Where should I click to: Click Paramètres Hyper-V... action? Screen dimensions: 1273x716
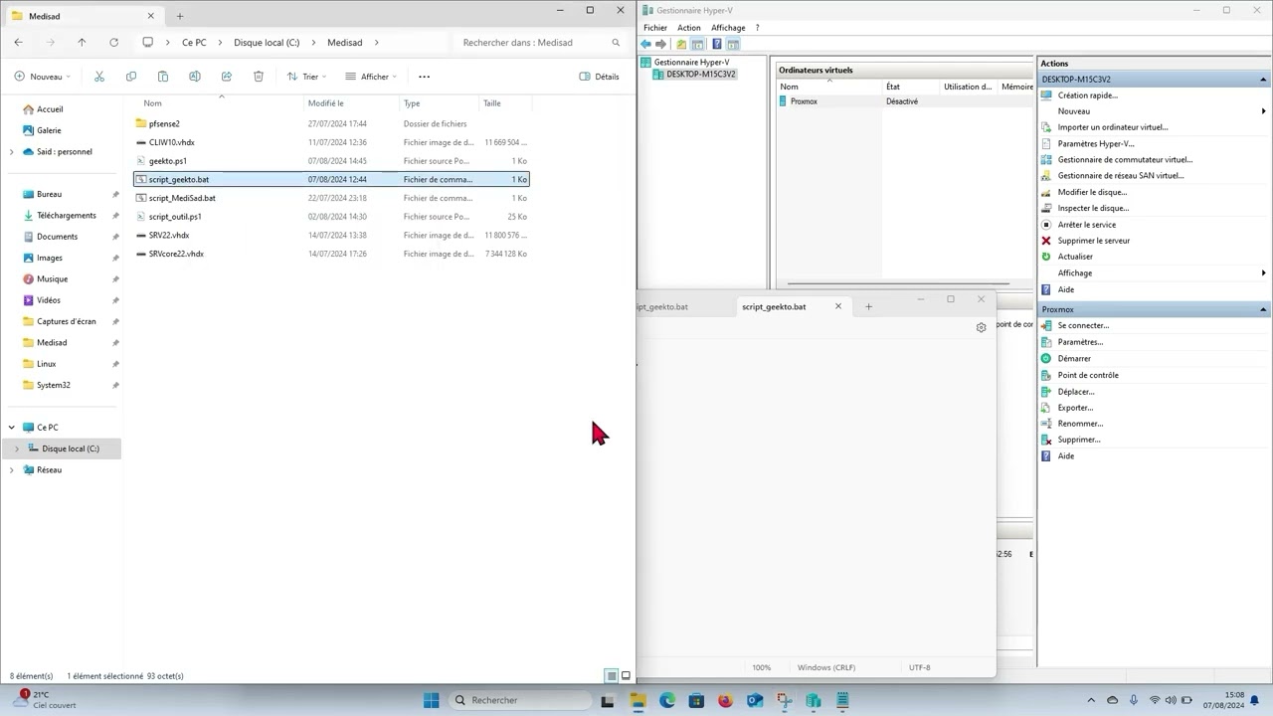click(1095, 143)
